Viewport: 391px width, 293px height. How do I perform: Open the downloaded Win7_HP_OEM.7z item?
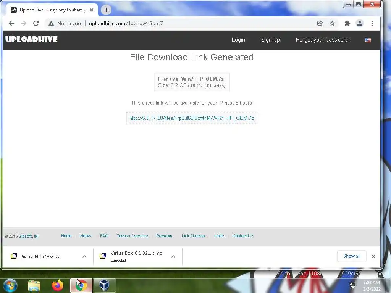(40, 257)
